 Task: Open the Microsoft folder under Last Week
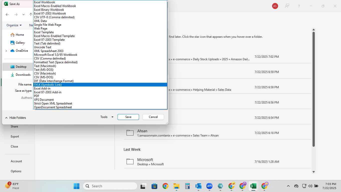coord(217,162)
